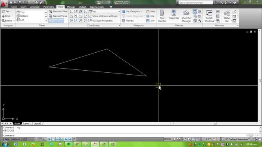Select the World UCS globe icon
Image resolution: width=262 pixels, height=147 pixels.
[x=80, y=11]
